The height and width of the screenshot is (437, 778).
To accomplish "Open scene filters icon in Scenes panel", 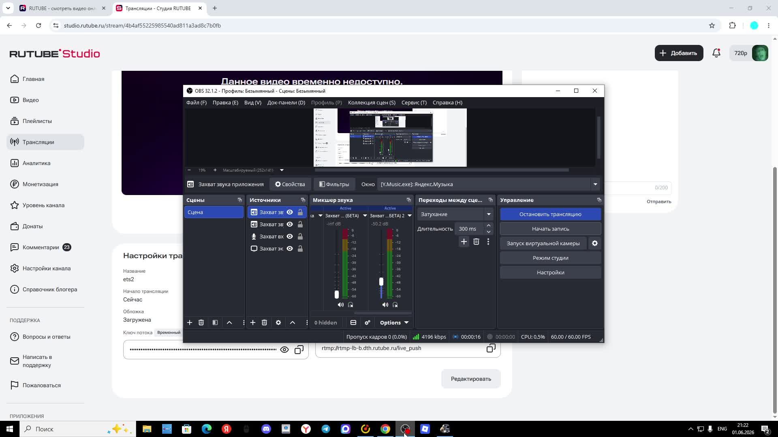I will [215, 322].
